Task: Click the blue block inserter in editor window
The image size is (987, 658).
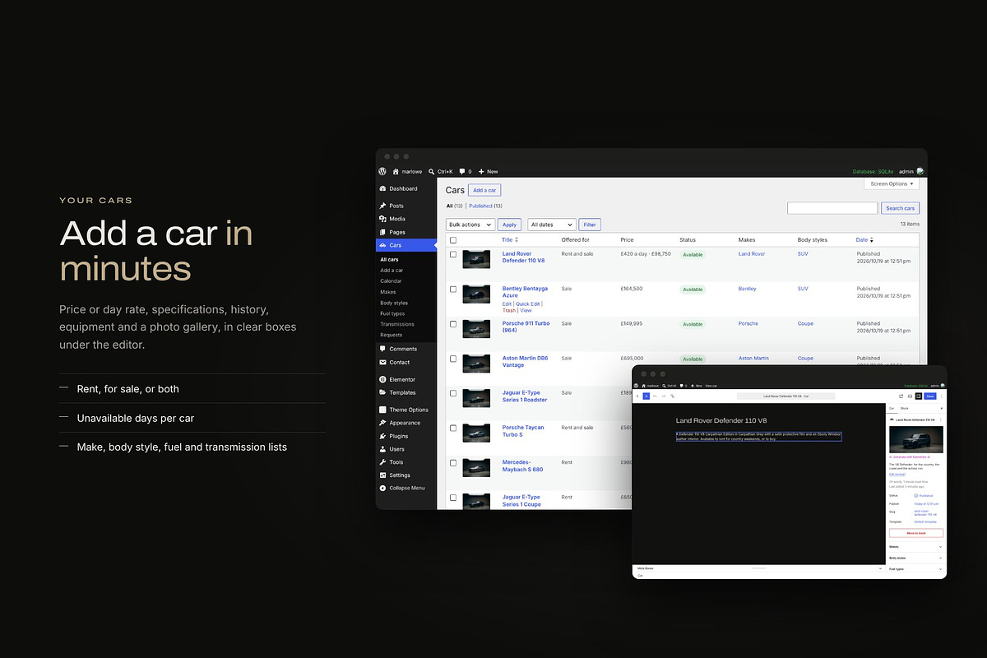Action: 646,396
